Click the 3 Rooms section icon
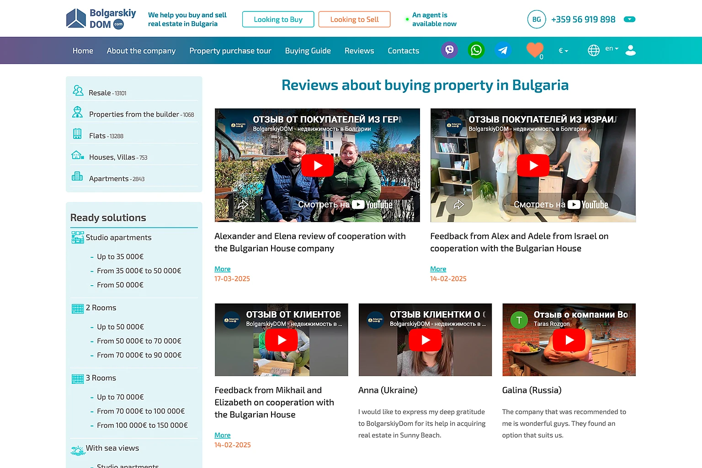This screenshot has height=468, width=702. 78,379
